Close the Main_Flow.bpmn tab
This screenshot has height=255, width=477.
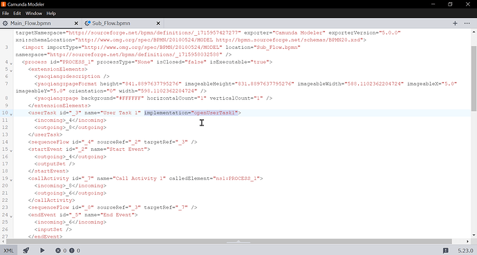(76, 23)
